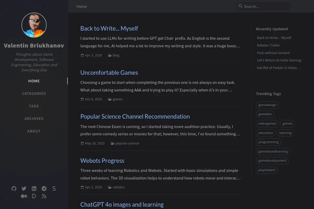Choose the "playtolearn" trending tag
The image size is (314, 209).
[267, 170]
